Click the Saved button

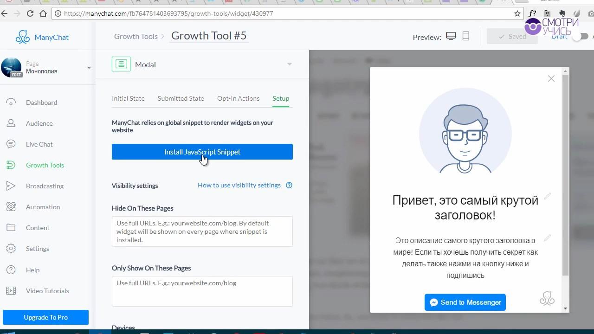pyautogui.click(x=512, y=36)
